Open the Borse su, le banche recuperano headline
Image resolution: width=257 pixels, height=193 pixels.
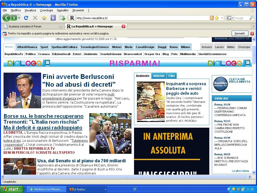pos(44,122)
